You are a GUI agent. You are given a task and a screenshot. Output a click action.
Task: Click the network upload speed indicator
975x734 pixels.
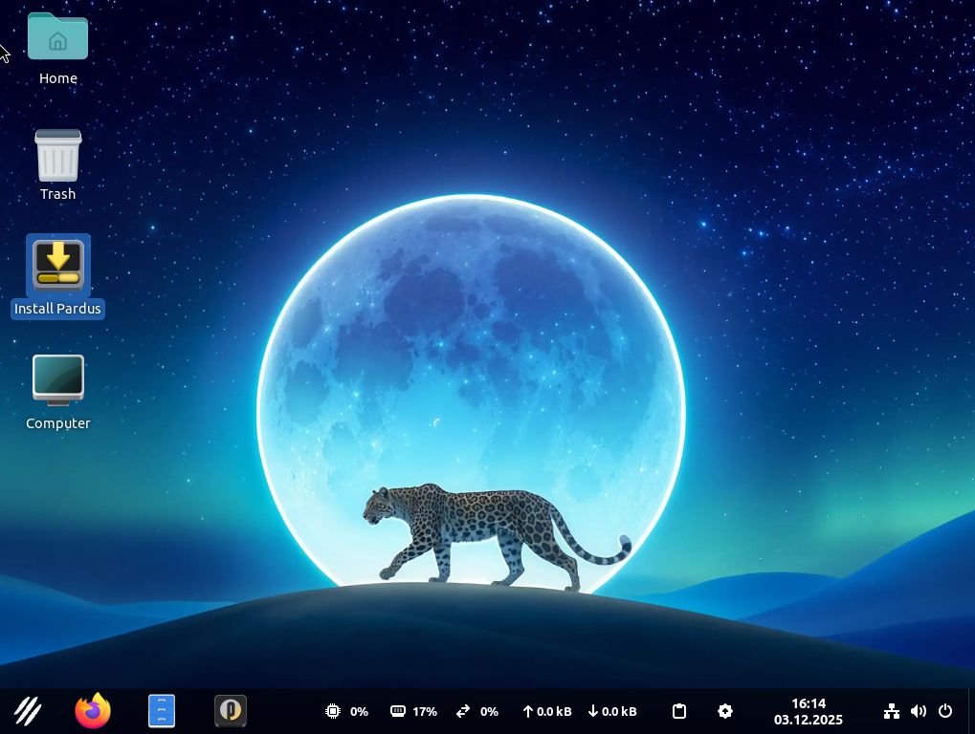tap(546, 712)
